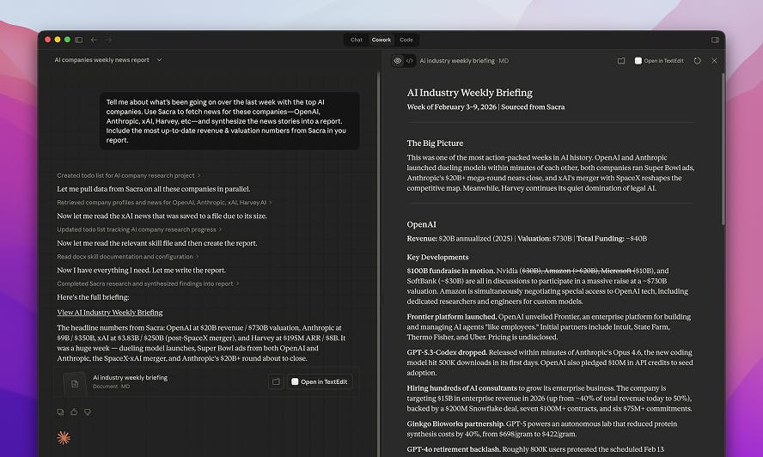Click Open in TextEdit on the file card
The image size is (763, 457).
point(319,381)
